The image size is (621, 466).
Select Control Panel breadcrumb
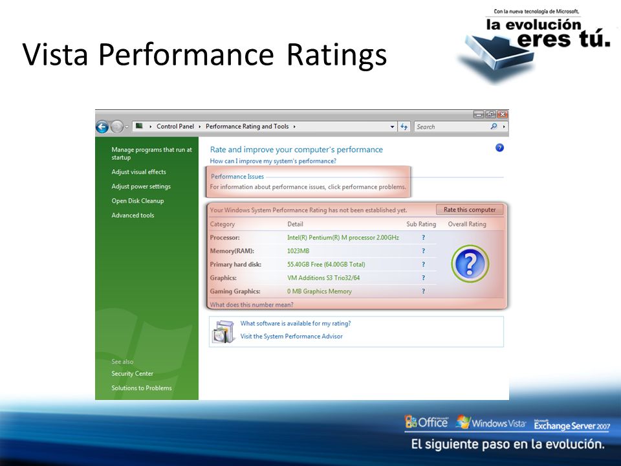coord(175,126)
